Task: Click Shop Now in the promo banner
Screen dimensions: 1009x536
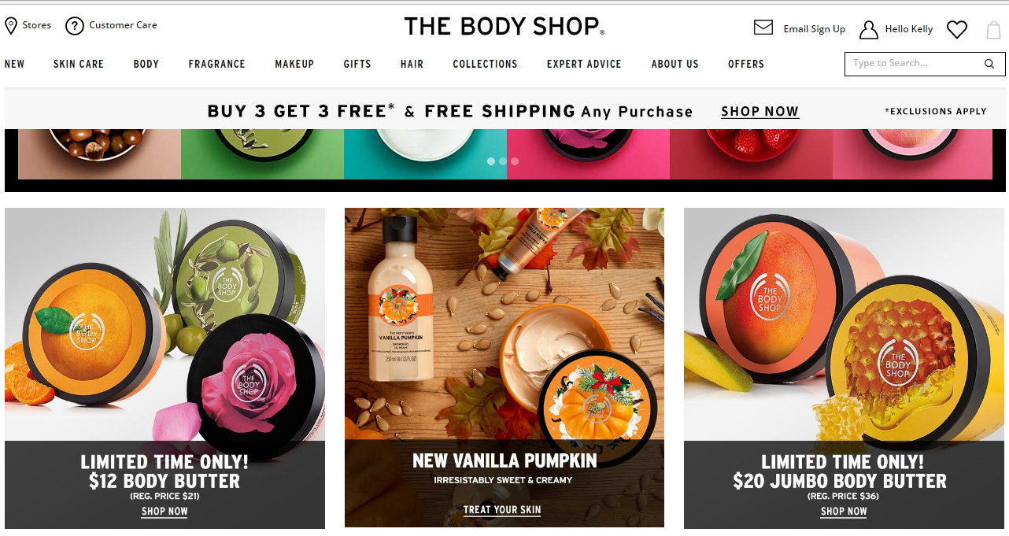Action: click(x=760, y=112)
